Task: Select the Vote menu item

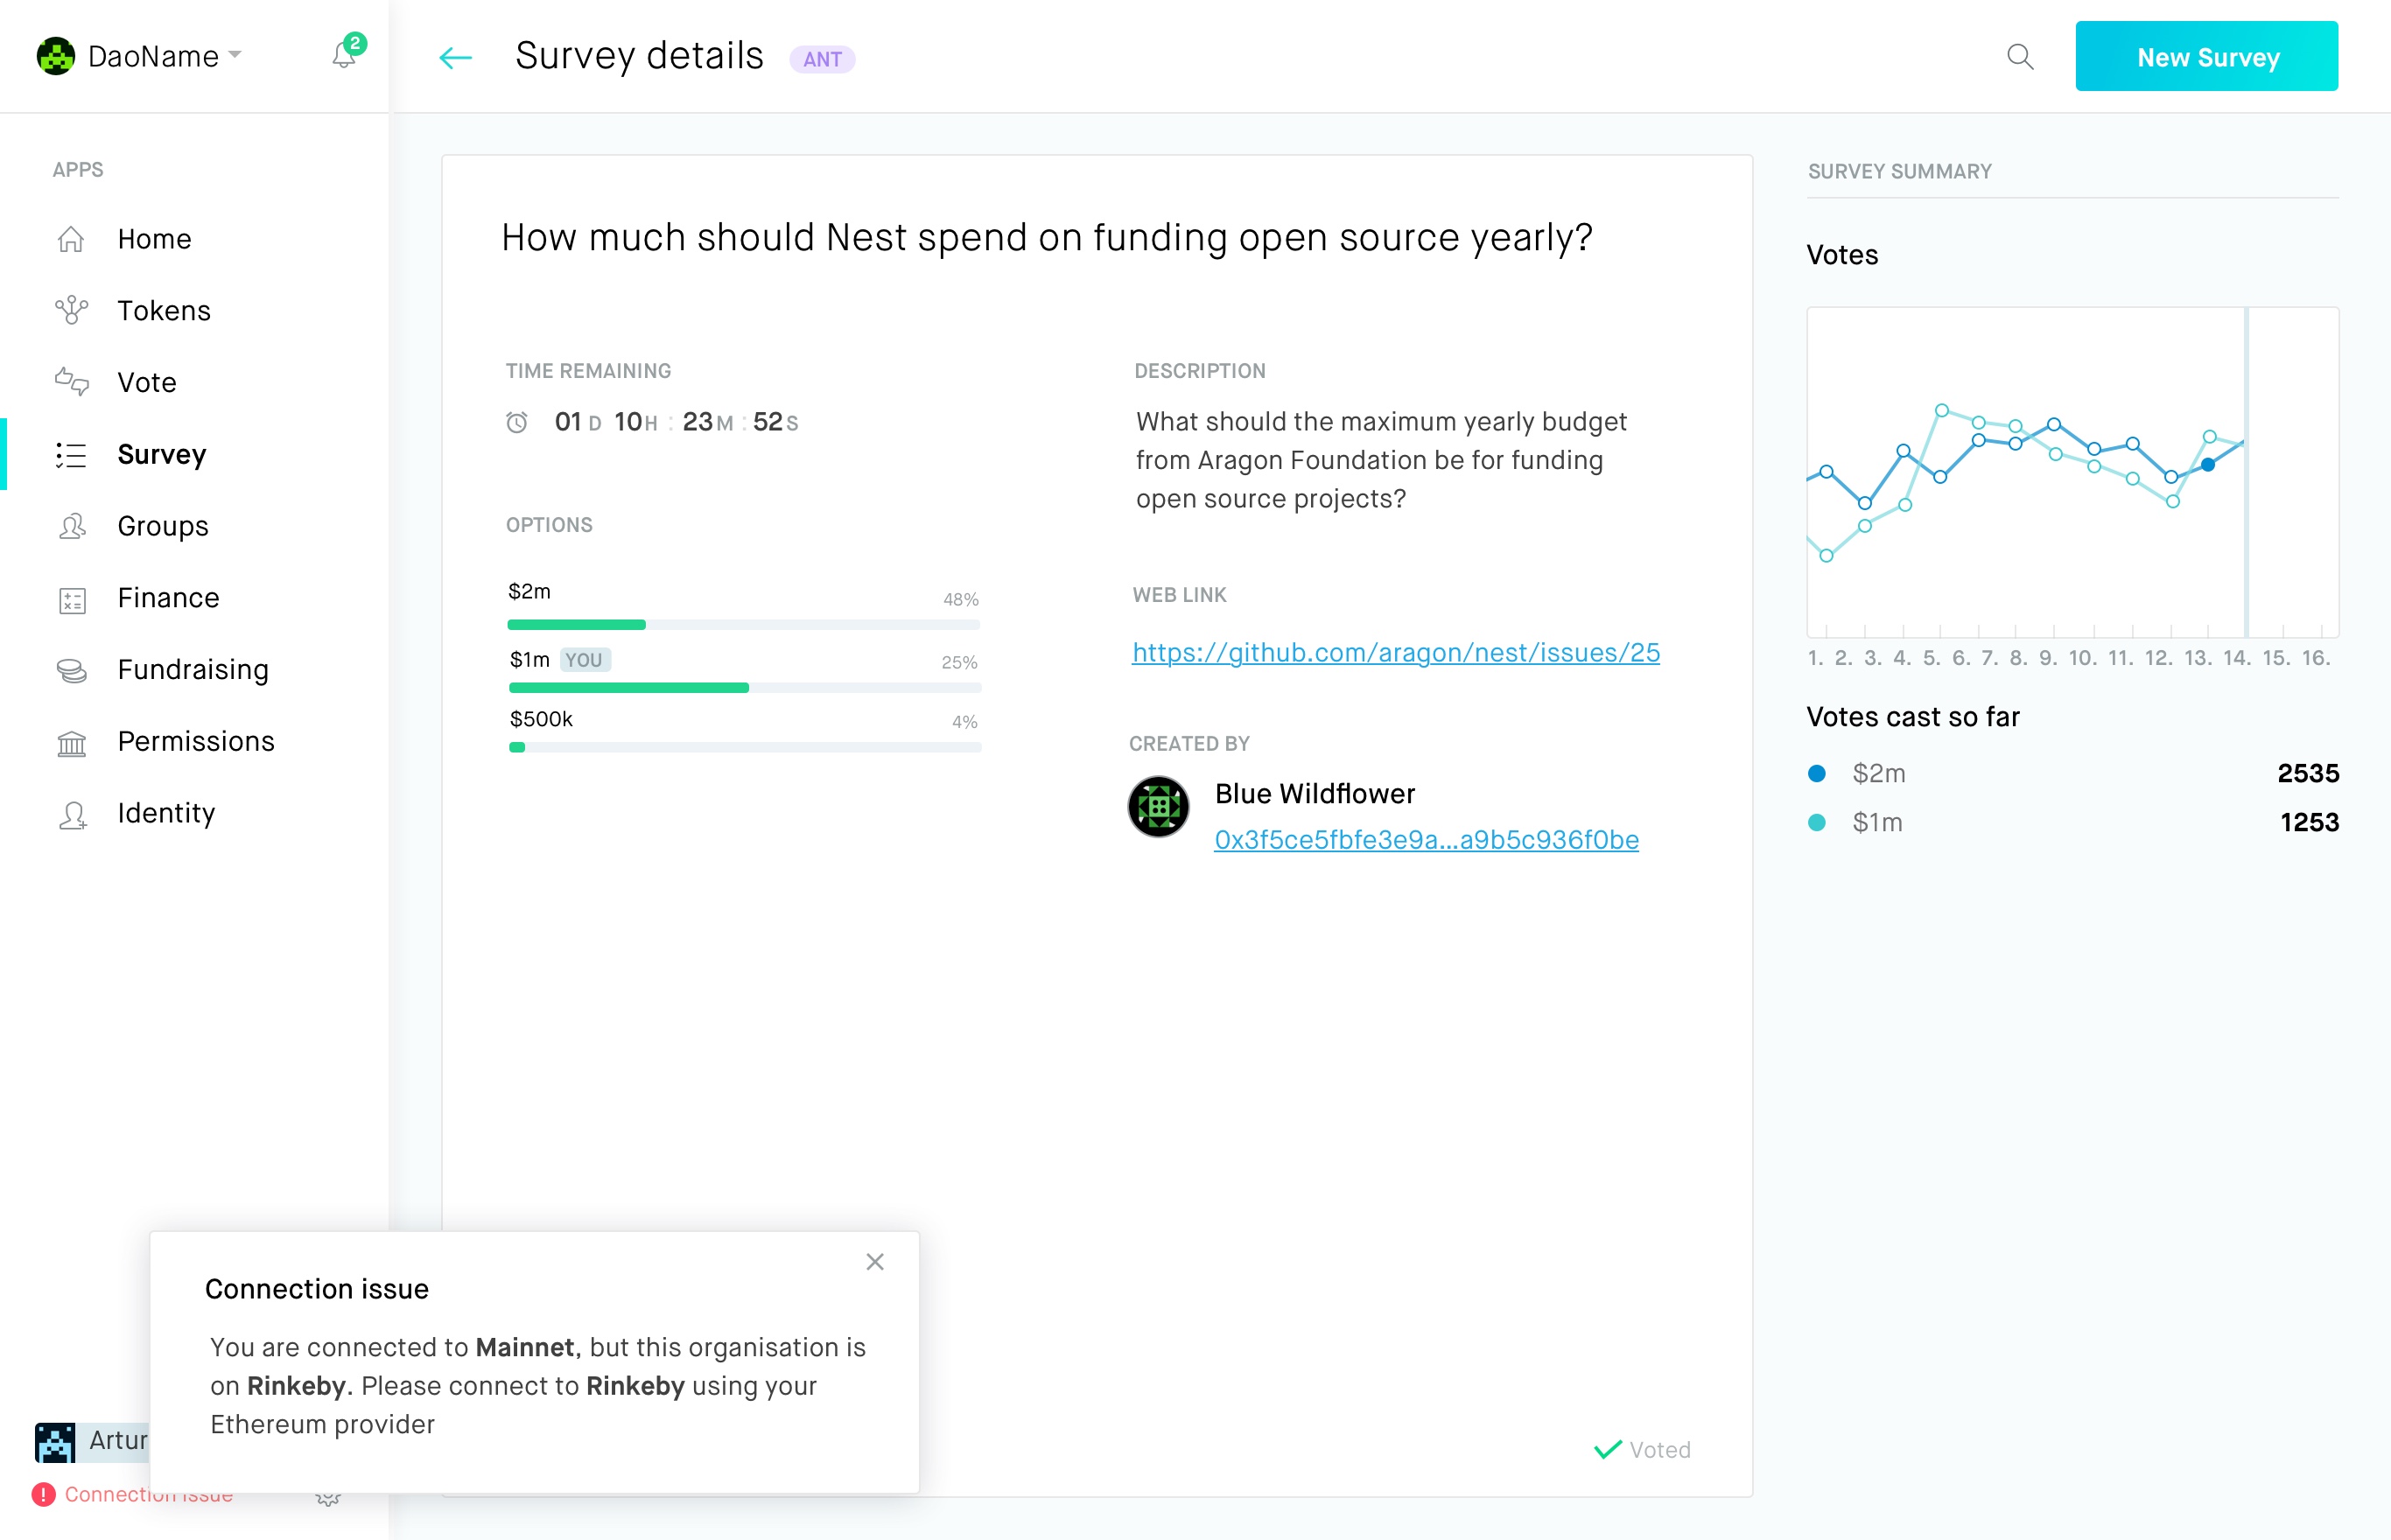Action: point(147,383)
